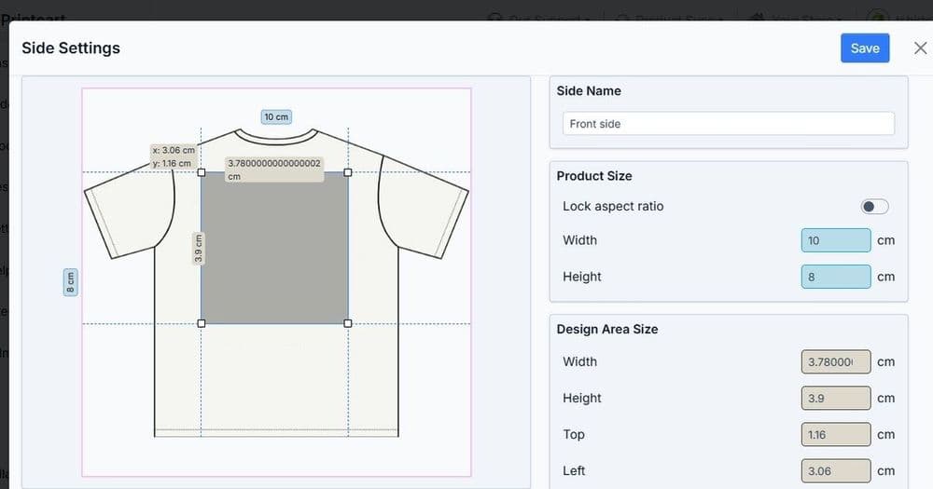Grab the bottom-left design area handle
This screenshot has width=933, height=489.
tap(202, 323)
